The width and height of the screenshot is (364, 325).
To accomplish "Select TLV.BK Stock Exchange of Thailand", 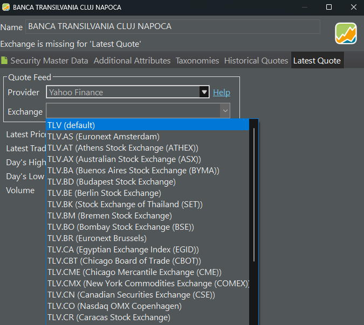I will coord(147,204).
